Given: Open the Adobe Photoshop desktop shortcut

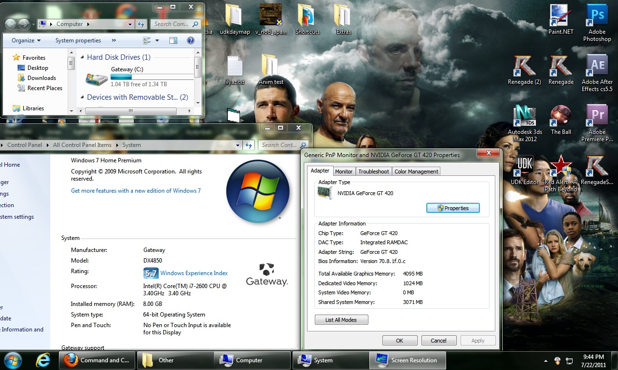Looking at the screenshot, I should tap(597, 17).
